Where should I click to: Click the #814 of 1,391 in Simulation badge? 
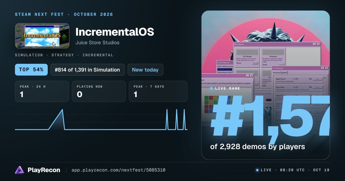point(88,70)
